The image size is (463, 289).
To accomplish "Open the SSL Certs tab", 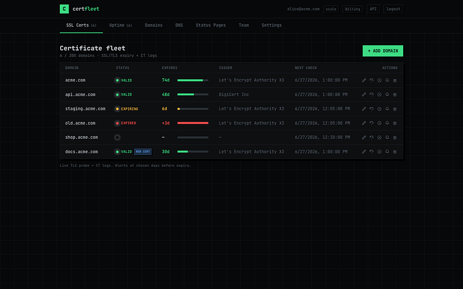I will coord(81,26).
